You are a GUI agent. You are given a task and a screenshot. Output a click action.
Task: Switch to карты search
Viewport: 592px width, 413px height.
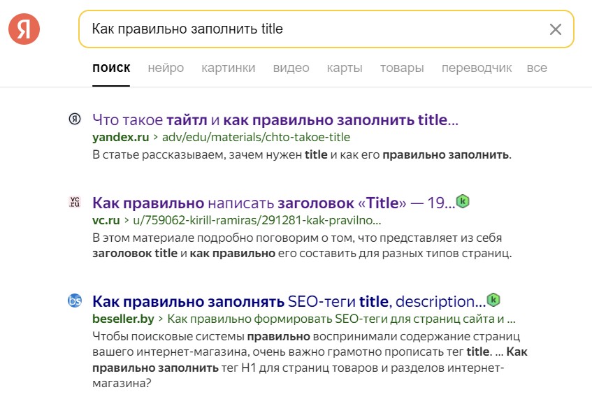click(344, 68)
